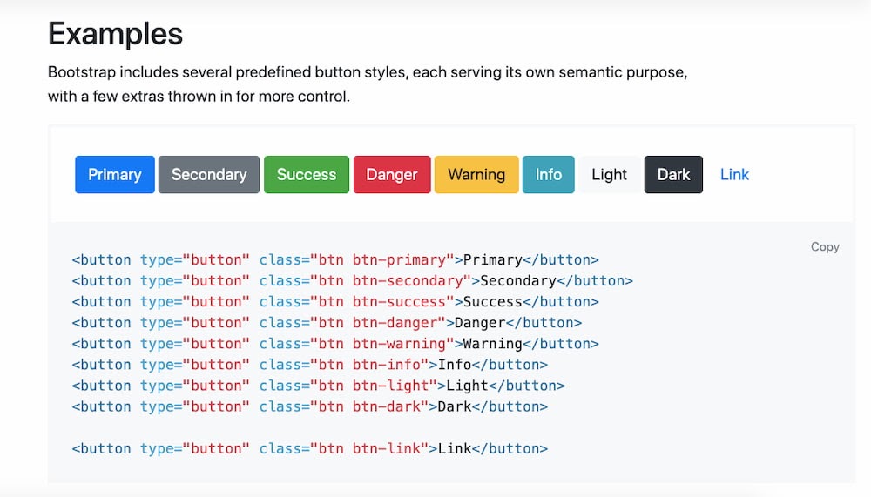Click the gray Secondary button

pyautogui.click(x=209, y=174)
